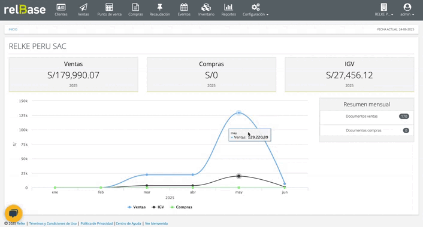Open Política de Privacidad link
423x227 pixels.
tap(96, 223)
